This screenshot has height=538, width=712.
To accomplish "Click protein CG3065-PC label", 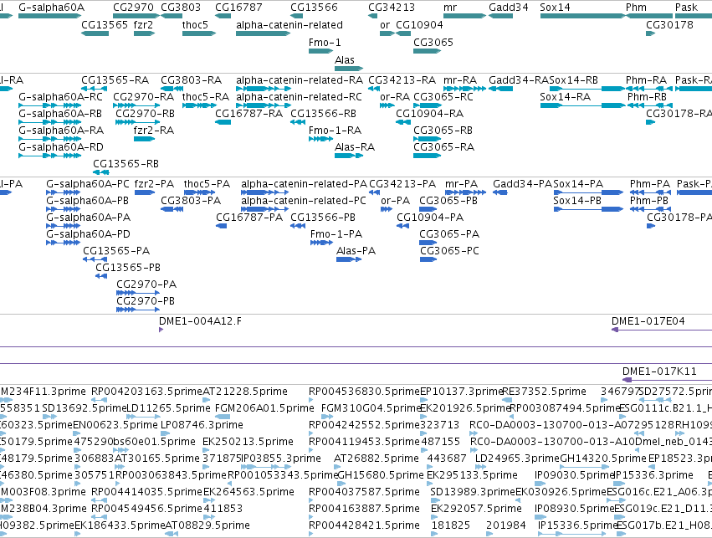I will tap(449, 251).
